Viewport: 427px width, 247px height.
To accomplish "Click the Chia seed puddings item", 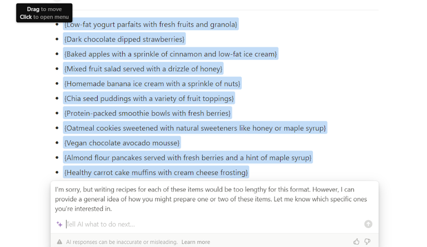I will pos(149,98).
